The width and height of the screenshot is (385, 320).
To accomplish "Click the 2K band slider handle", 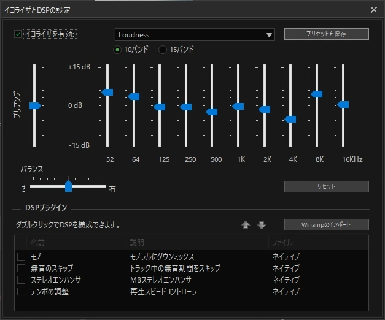I will pos(265,109).
